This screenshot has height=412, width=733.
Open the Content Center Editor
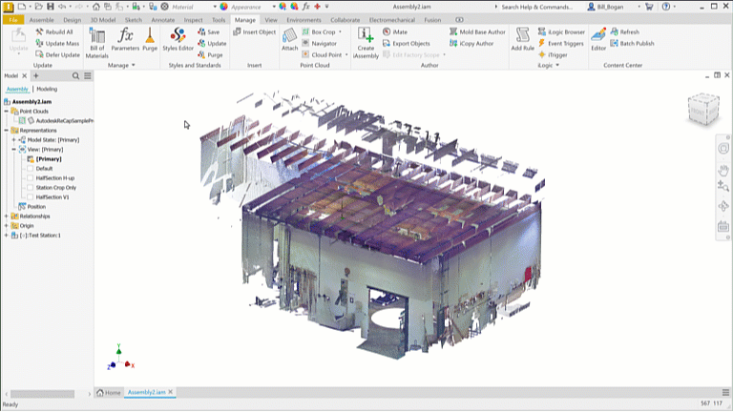point(598,39)
